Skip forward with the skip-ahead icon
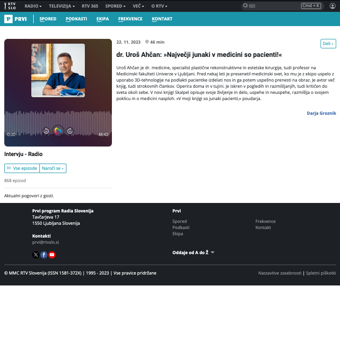The width and height of the screenshot is (340, 340). coord(70,131)
